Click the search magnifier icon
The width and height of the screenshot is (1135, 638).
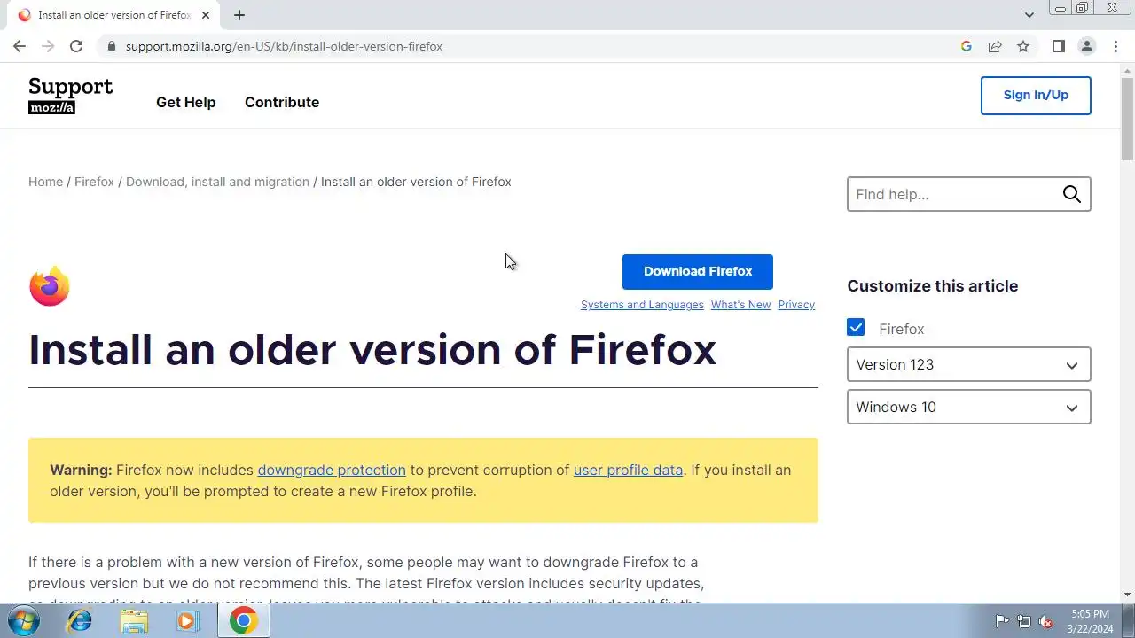pos(1072,194)
